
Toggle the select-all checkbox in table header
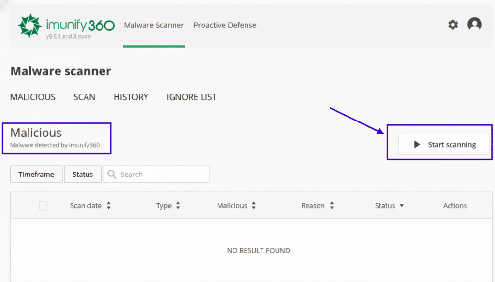pyautogui.click(x=43, y=205)
